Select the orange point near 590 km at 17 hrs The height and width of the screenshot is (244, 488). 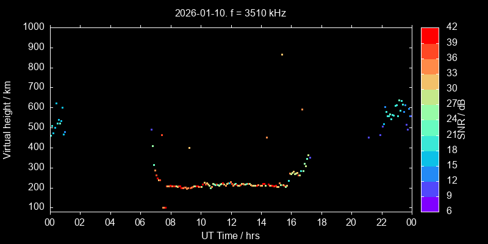pos(302,110)
